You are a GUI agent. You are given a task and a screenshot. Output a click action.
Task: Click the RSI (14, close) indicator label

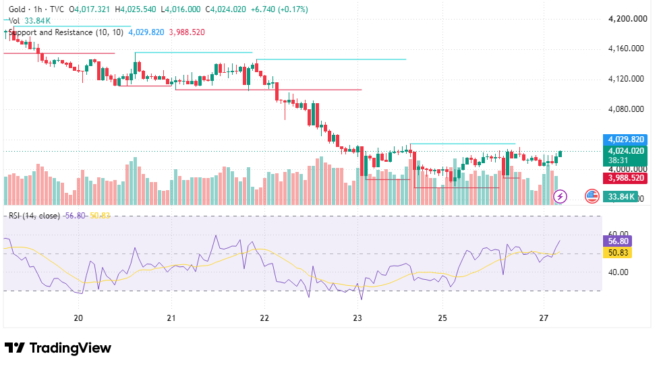point(34,216)
